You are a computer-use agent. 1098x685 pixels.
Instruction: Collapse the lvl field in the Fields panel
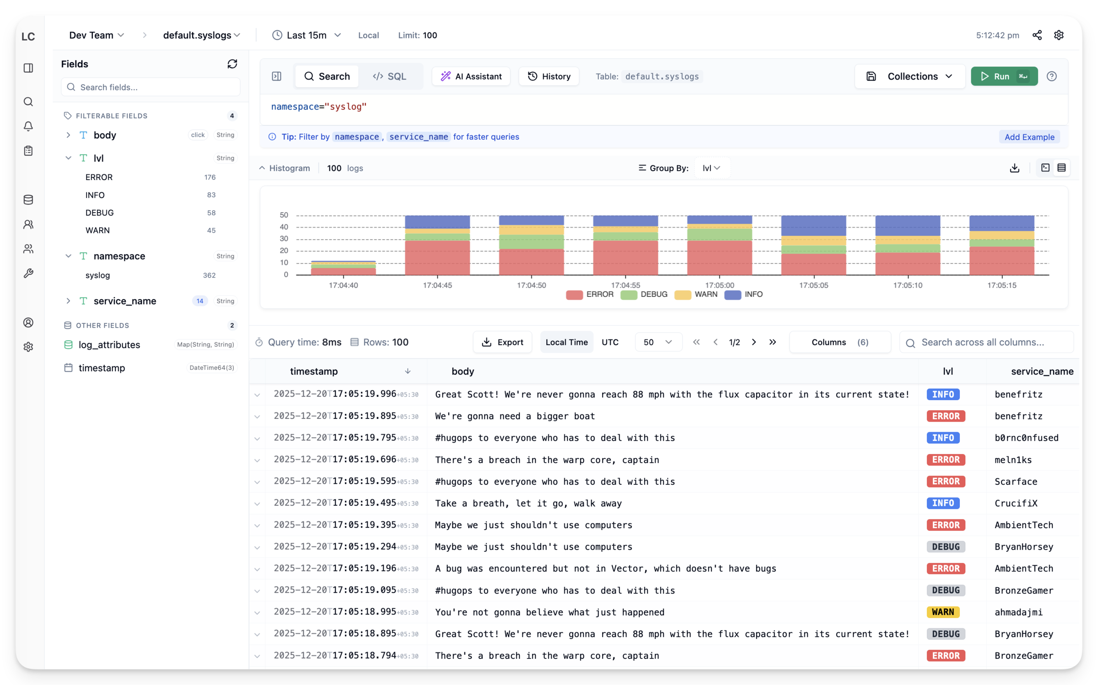(69, 158)
